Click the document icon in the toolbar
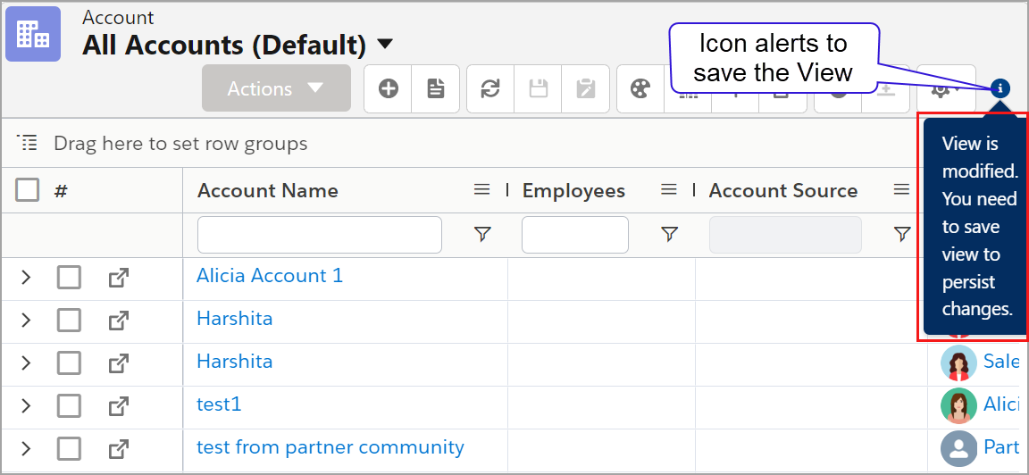 [x=435, y=88]
